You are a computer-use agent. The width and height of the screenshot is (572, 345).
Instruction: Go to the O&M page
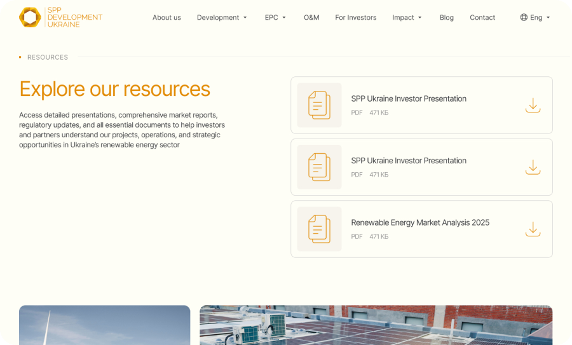pyautogui.click(x=311, y=18)
